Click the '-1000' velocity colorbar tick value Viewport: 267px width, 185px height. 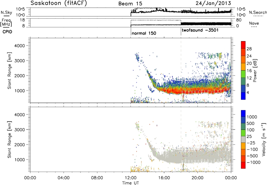coord(253,162)
